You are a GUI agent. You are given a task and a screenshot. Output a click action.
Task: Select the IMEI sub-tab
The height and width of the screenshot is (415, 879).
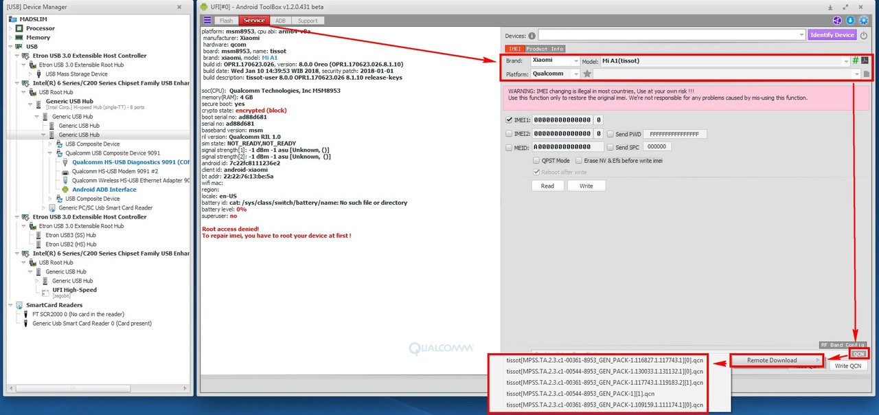pos(515,49)
